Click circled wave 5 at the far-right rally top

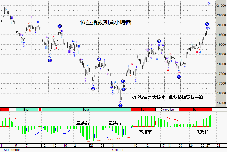[x=207, y=24]
